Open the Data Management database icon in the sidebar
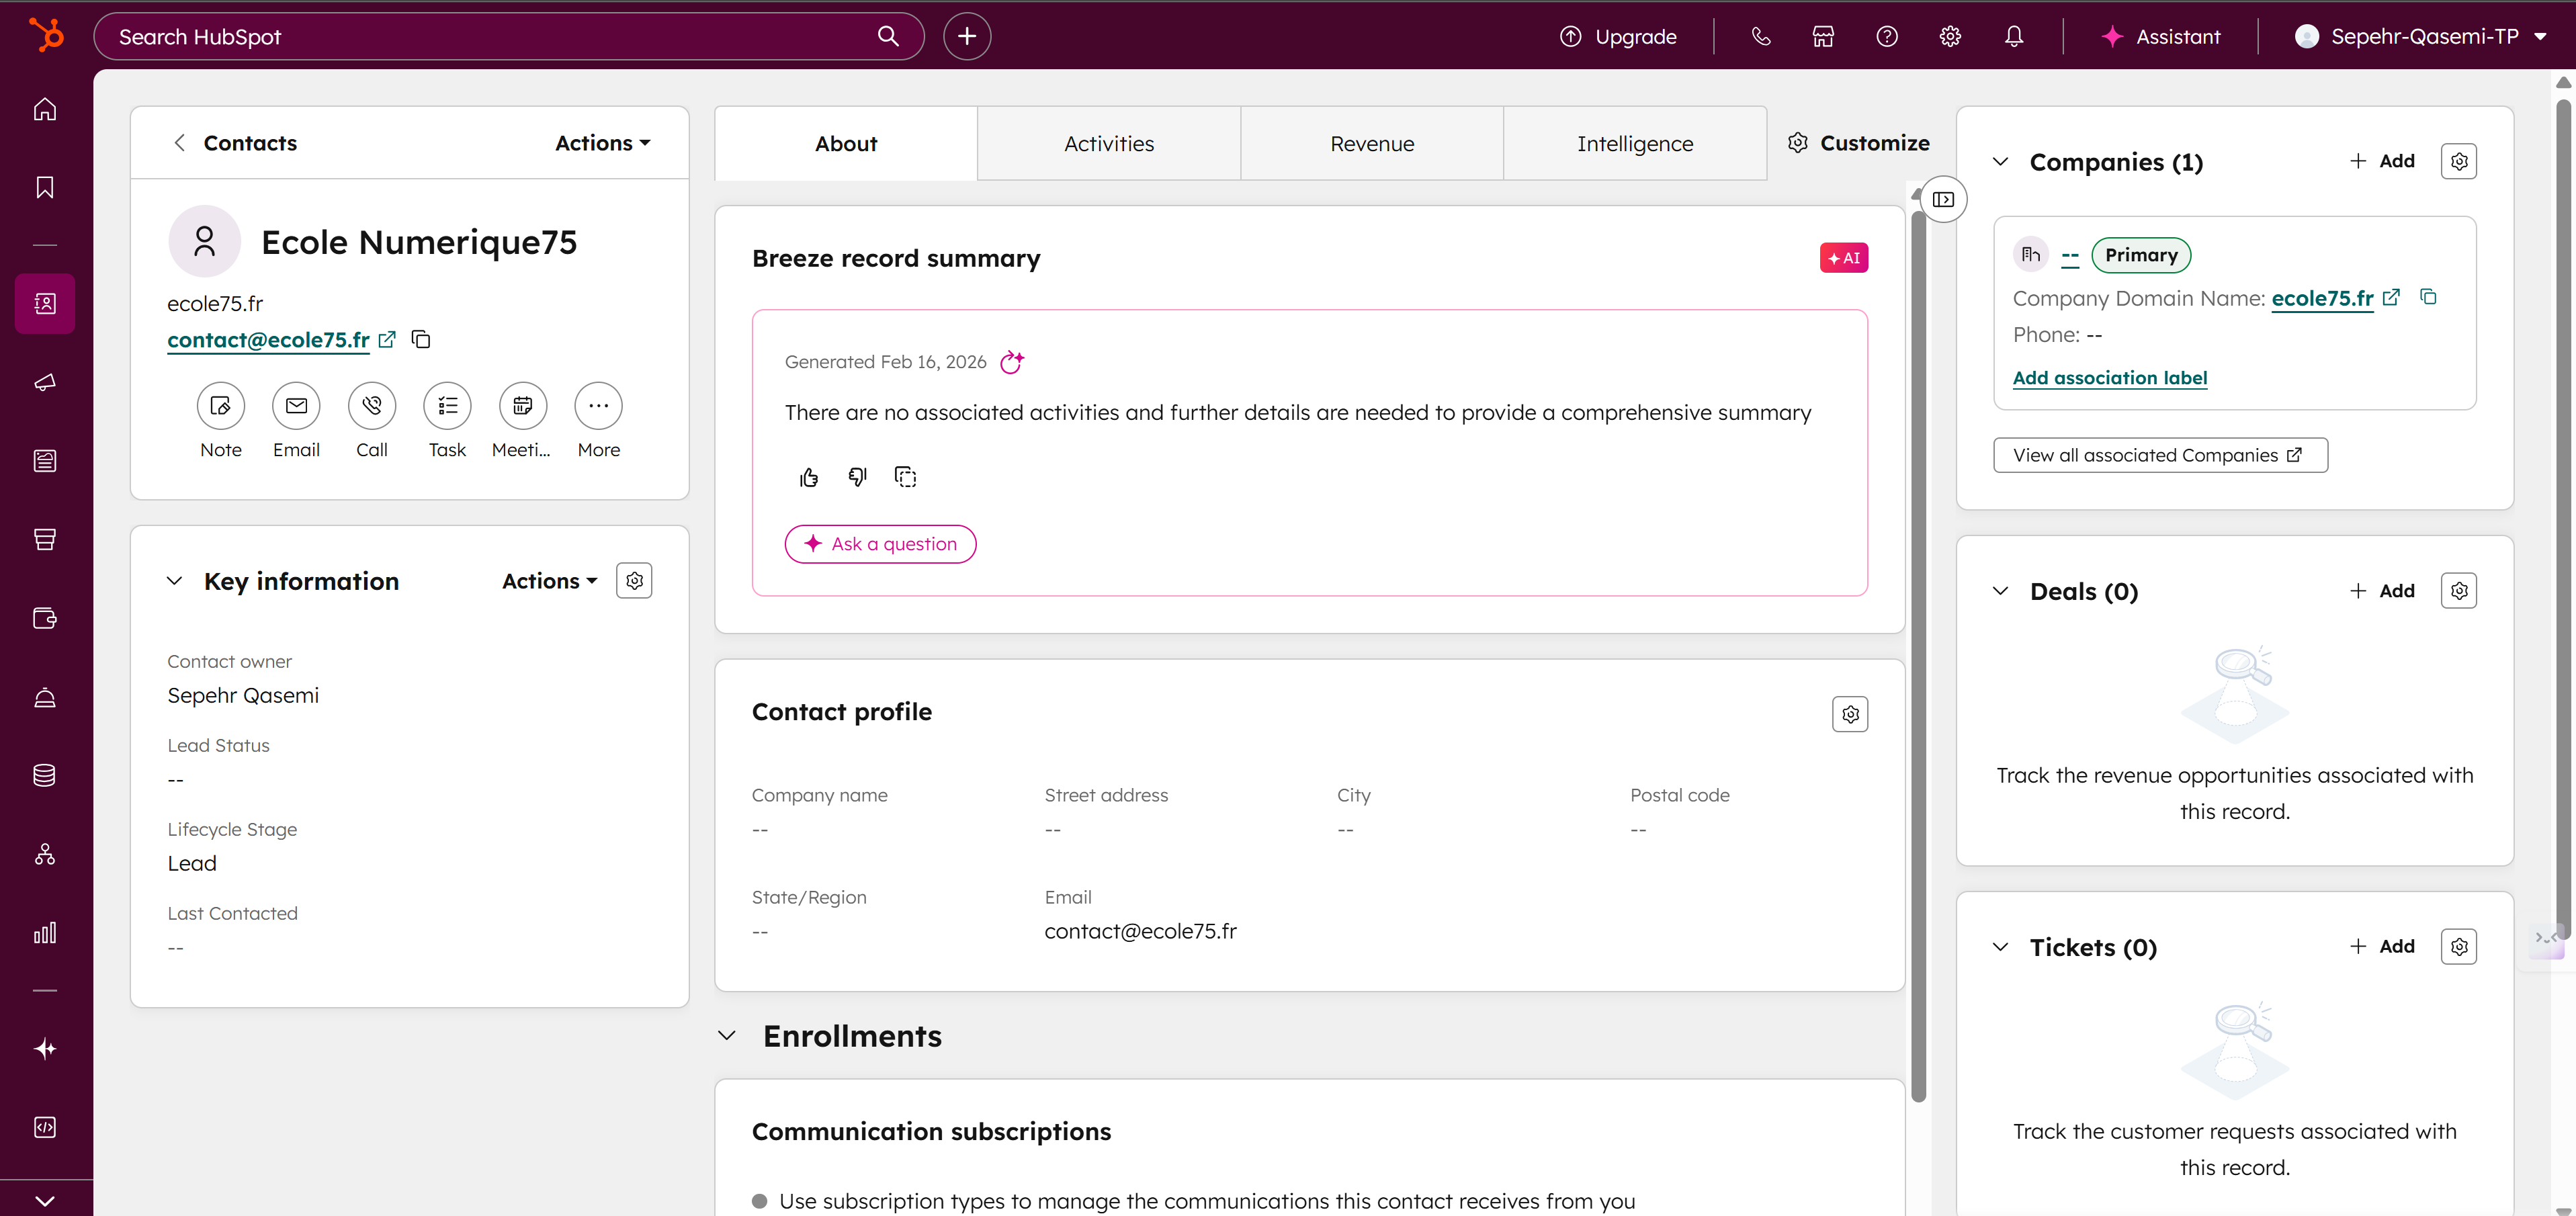The width and height of the screenshot is (2576, 1216). (x=44, y=775)
